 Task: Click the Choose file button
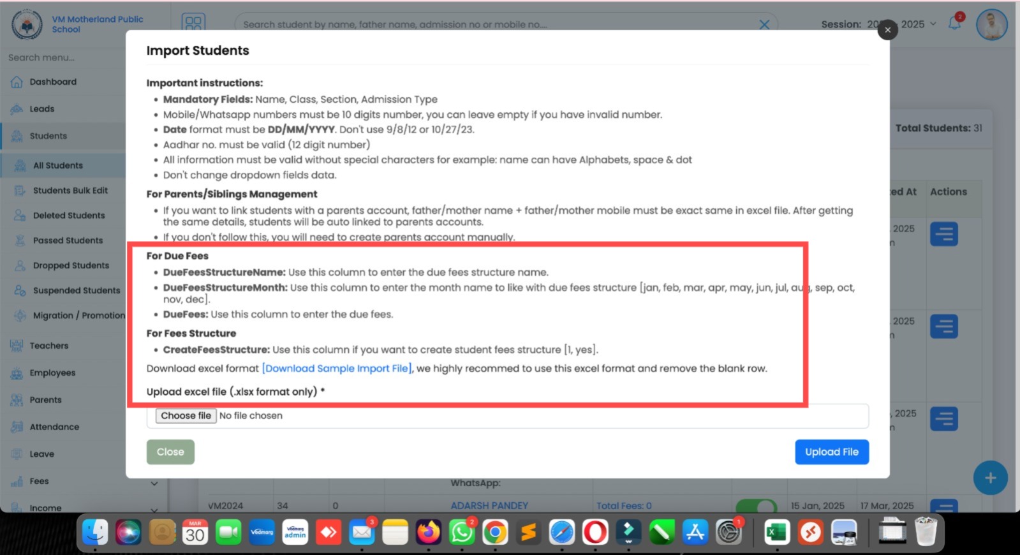point(186,415)
